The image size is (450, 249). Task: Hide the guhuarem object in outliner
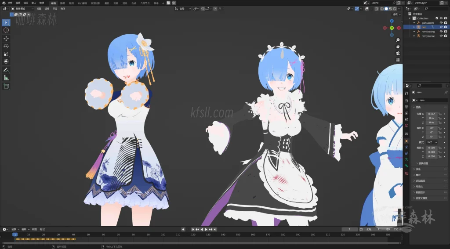click(x=441, y=23)
